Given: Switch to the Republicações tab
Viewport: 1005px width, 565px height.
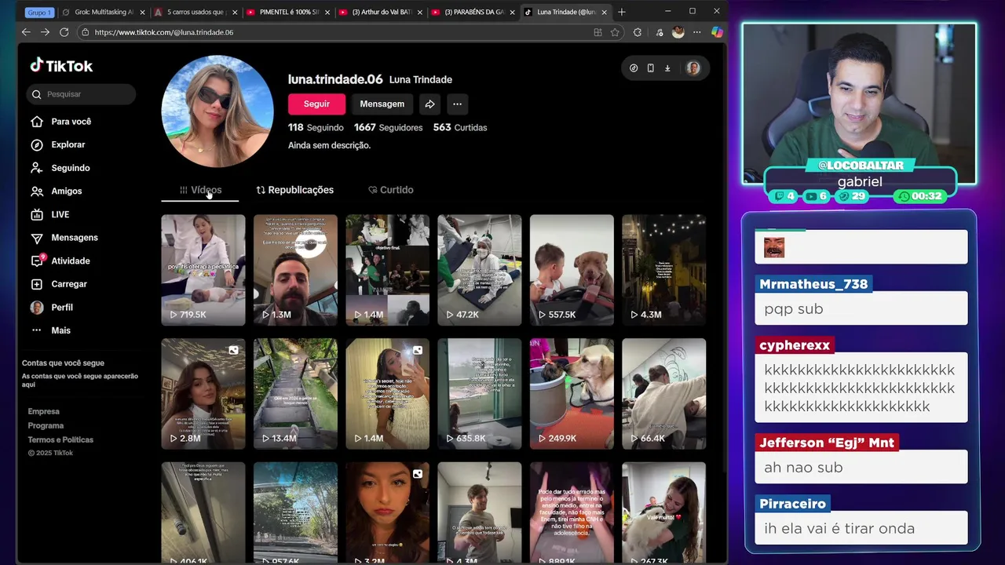Looking at the screenshot, I should 294,190.
